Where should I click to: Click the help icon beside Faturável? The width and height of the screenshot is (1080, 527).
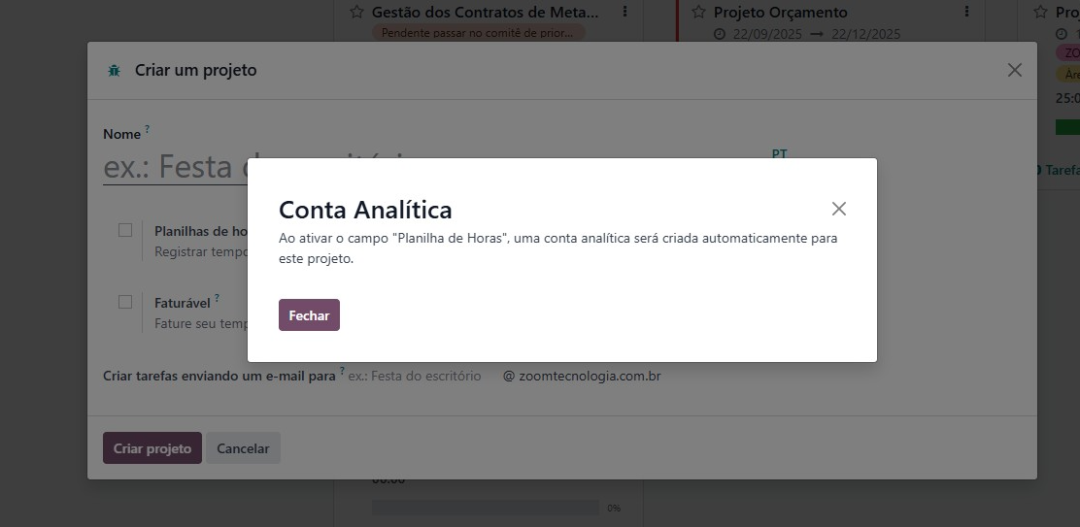(218, 299)
